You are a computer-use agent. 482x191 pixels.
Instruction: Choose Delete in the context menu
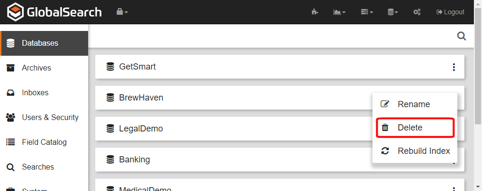coord(410,128)
